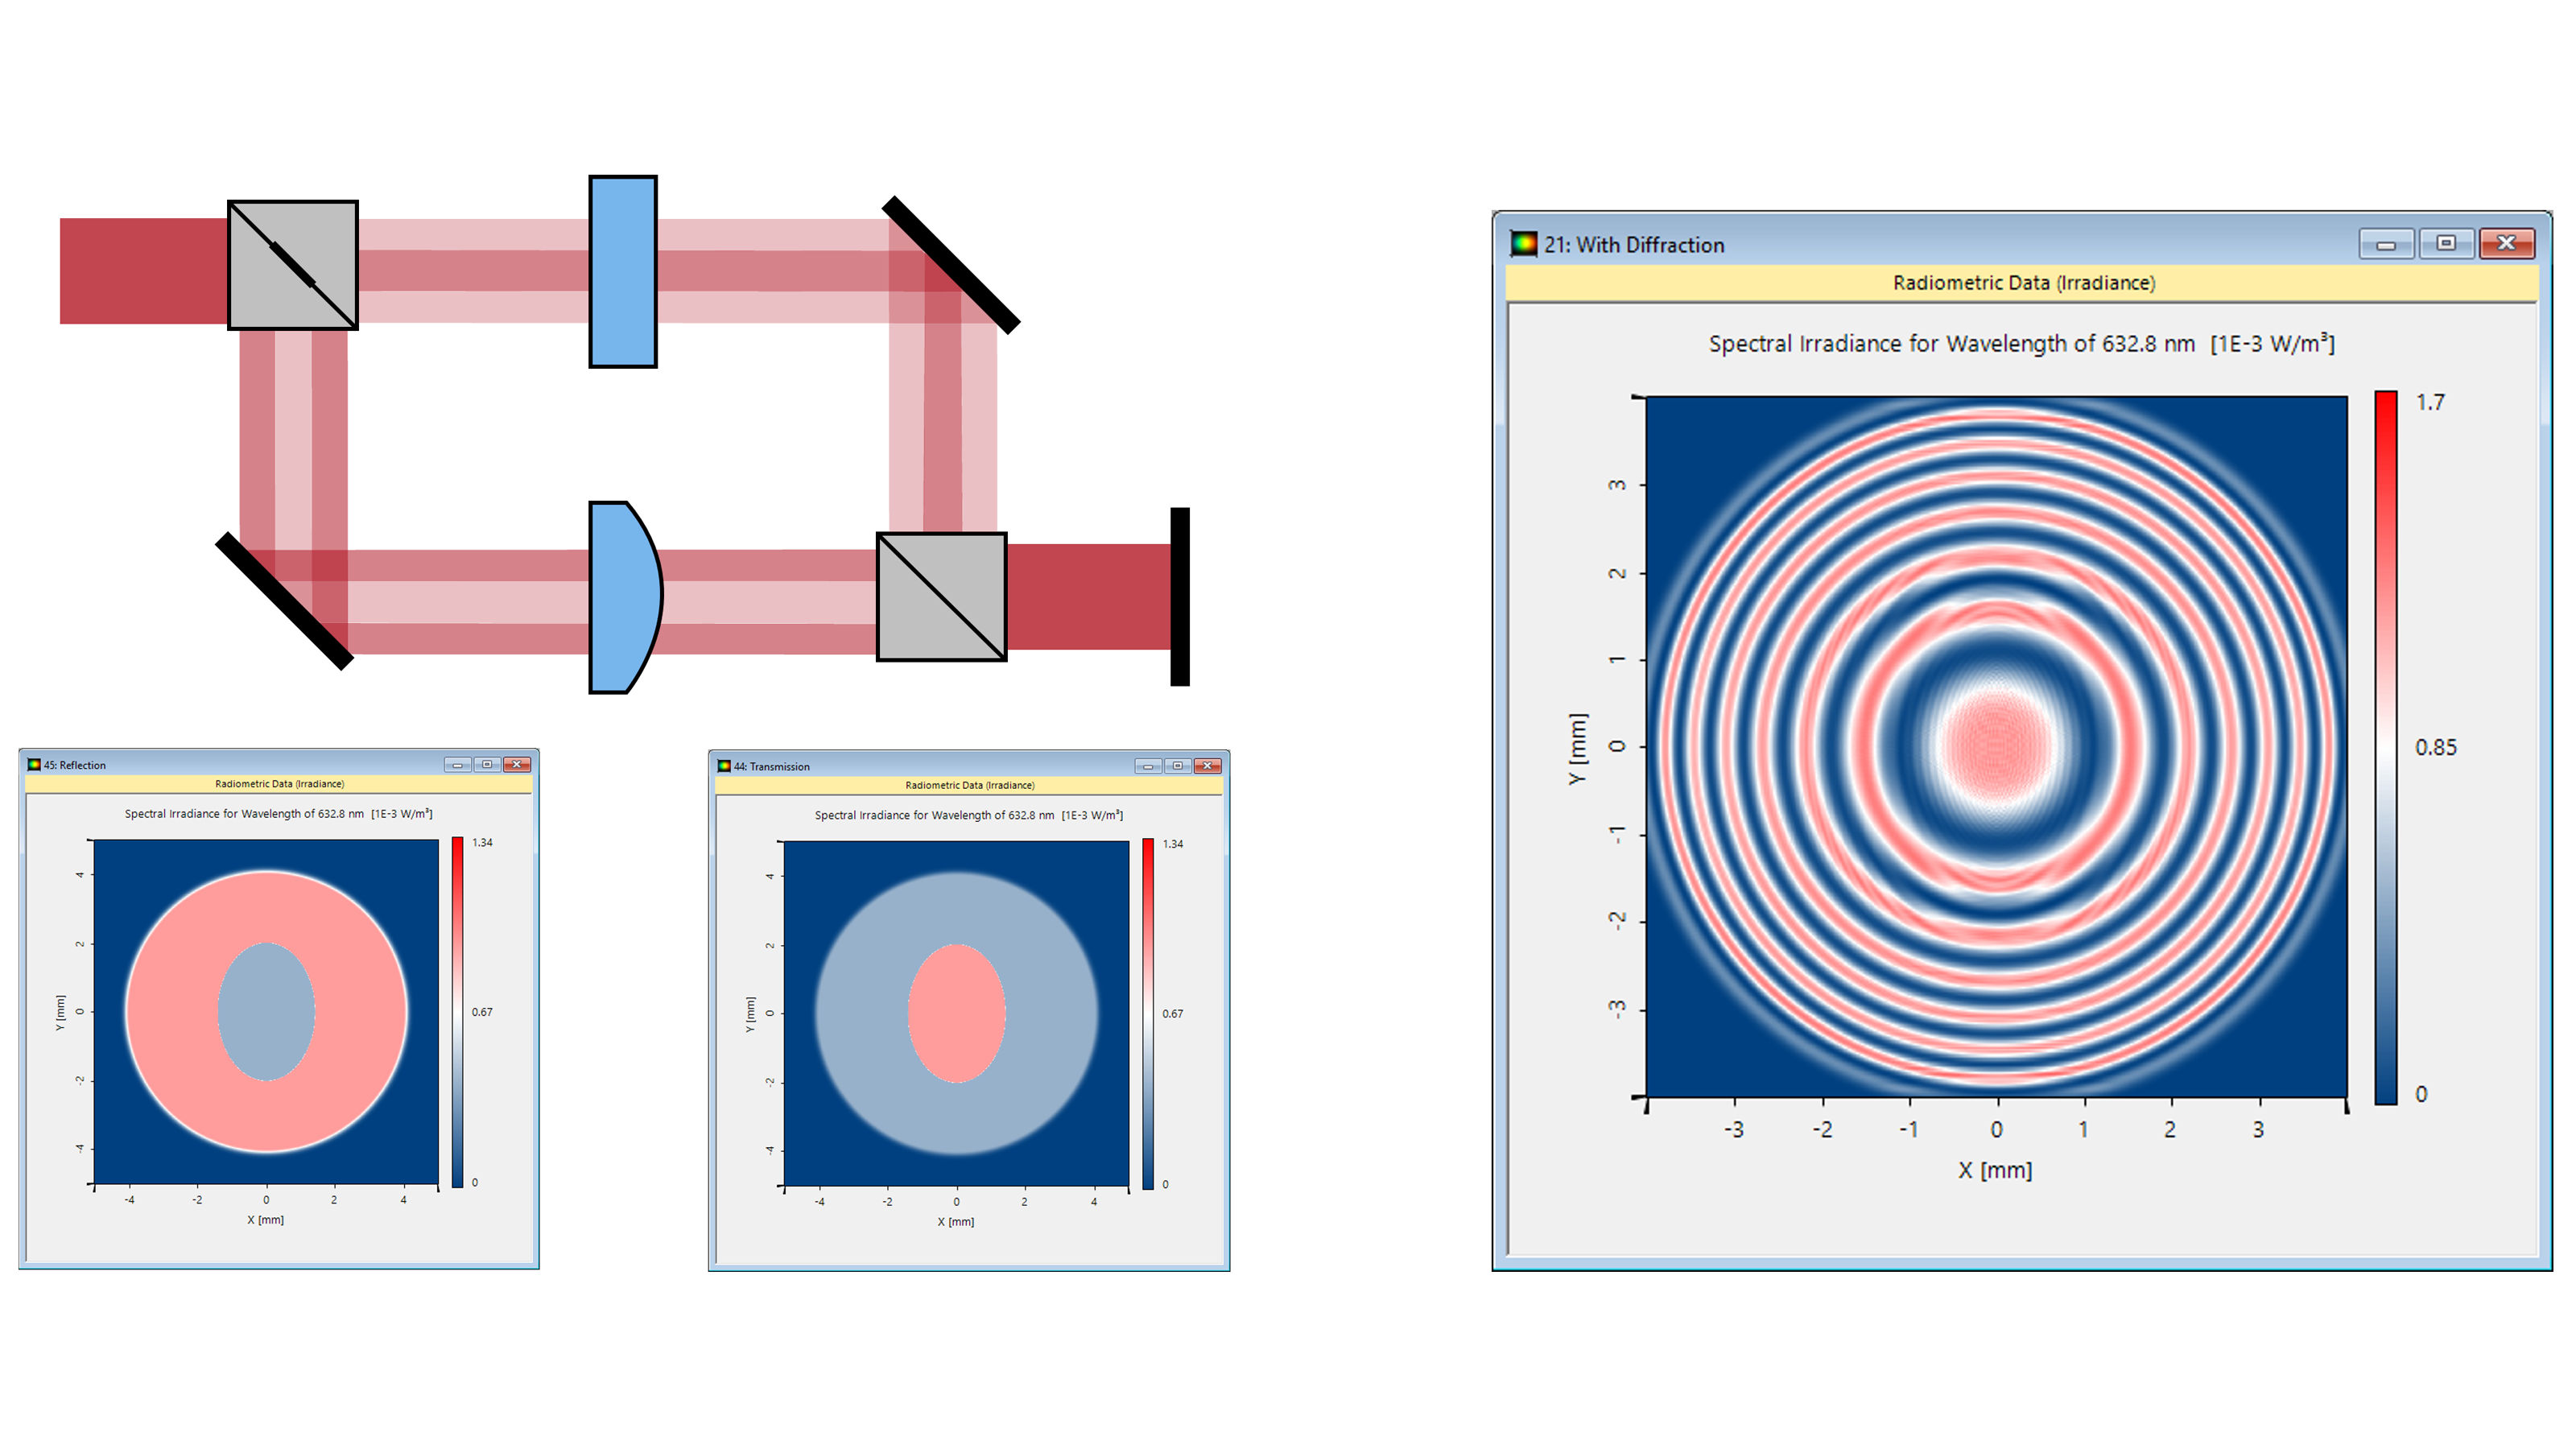
Task: Minimize the "45: Reflection" window
Action: point(459,763)
